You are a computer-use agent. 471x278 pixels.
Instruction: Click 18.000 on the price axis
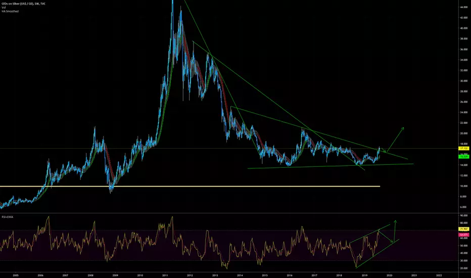[x=463, y=144]
